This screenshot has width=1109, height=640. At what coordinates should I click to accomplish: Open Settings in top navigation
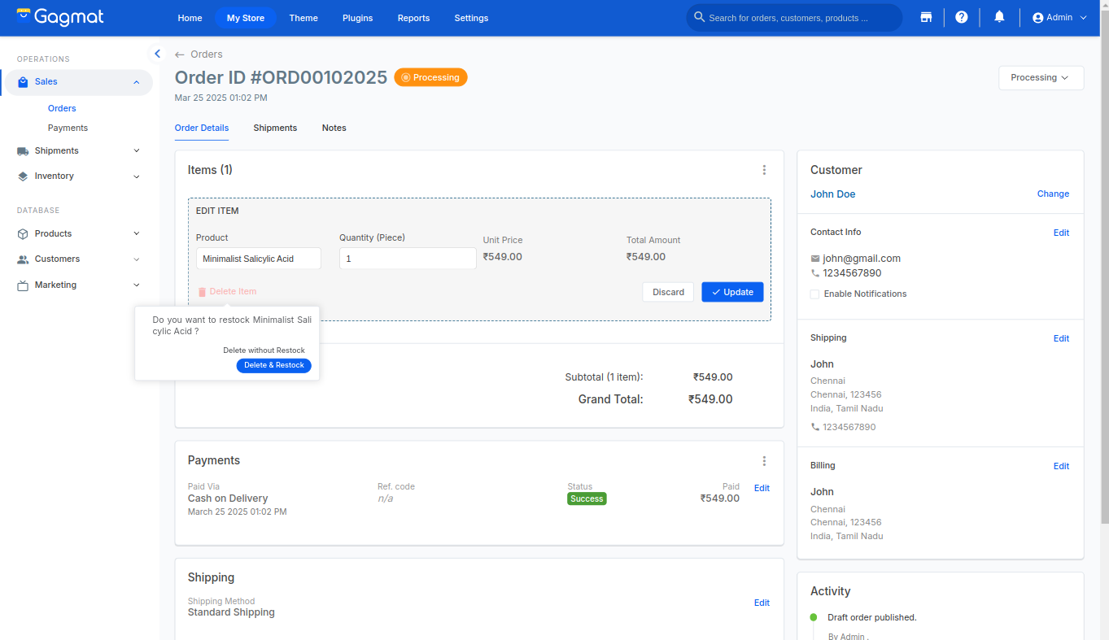point(471,18)
